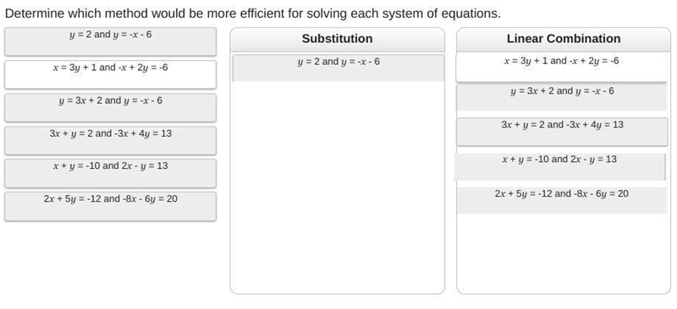
Task: Choose the '2x + 5y = -12' source tile
Action: (110, 207)
